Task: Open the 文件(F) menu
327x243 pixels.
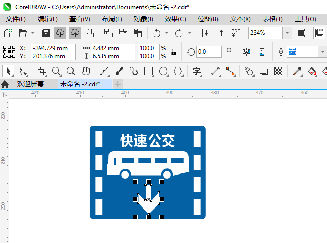Action: pos(16,19)
